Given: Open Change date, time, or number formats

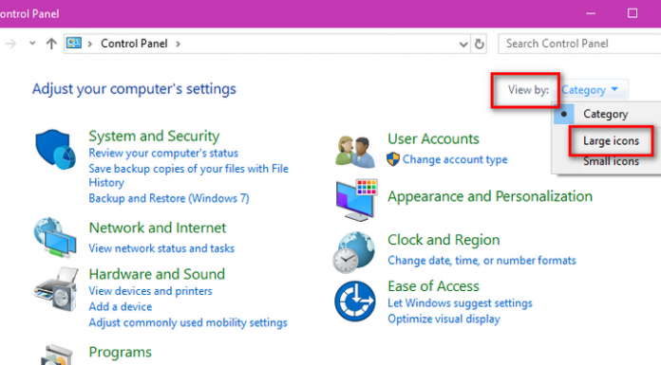Looking at the screenshot, I should [x=482, y=261].
